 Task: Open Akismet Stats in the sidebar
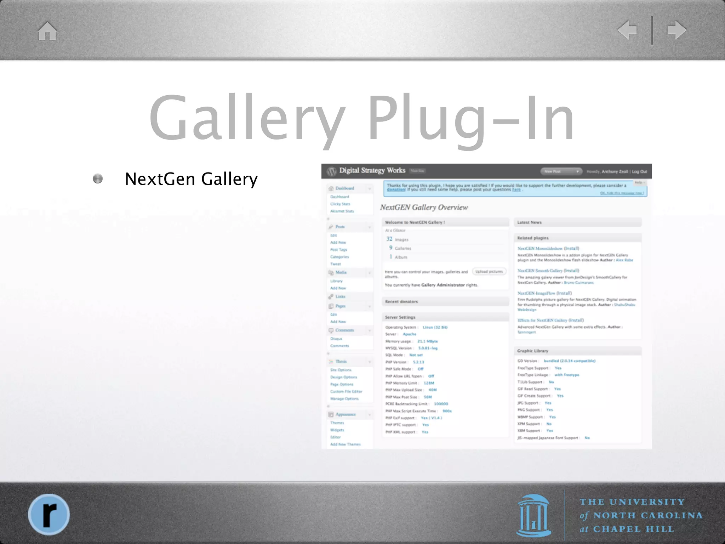[x=342, y=211]
